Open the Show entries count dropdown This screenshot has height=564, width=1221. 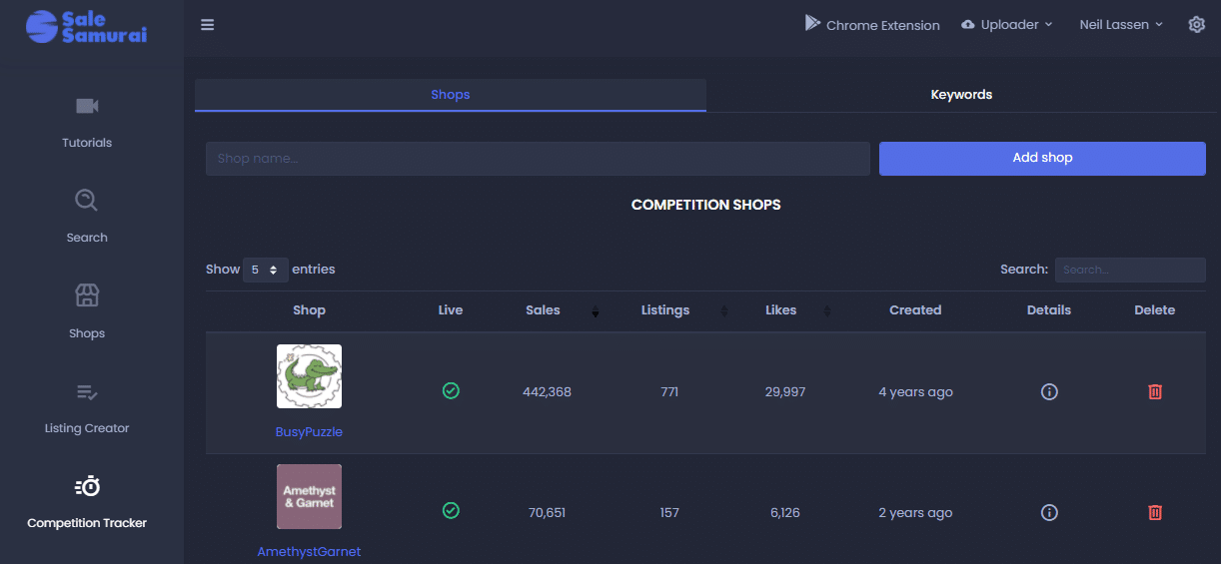coord(266,270)
